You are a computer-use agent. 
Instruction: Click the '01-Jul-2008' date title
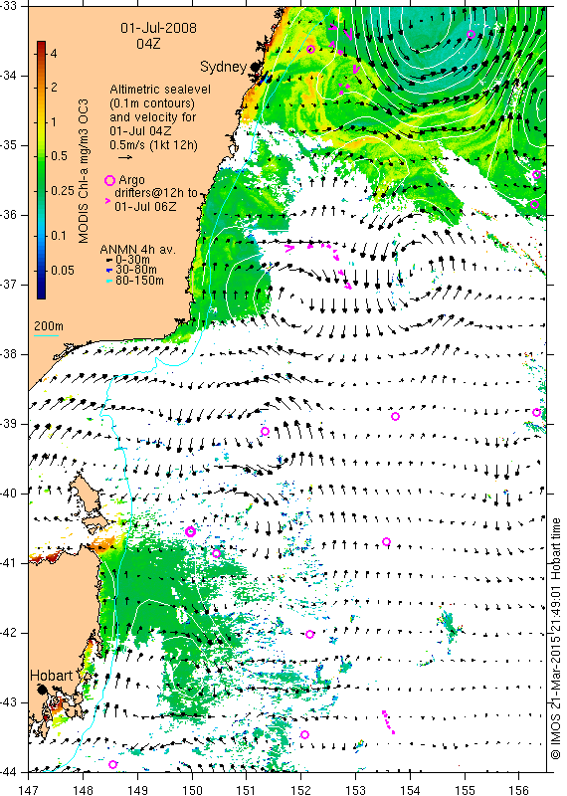(158, 28)
